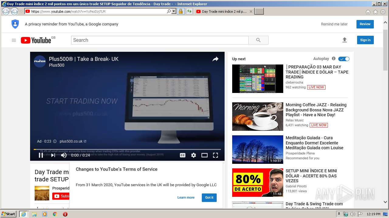Toggle the Autoplay switch
389x218 pixels.
coord(344,59)
